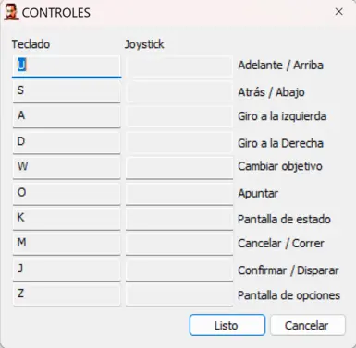Select the keyboard field containing S

[67, 91]
